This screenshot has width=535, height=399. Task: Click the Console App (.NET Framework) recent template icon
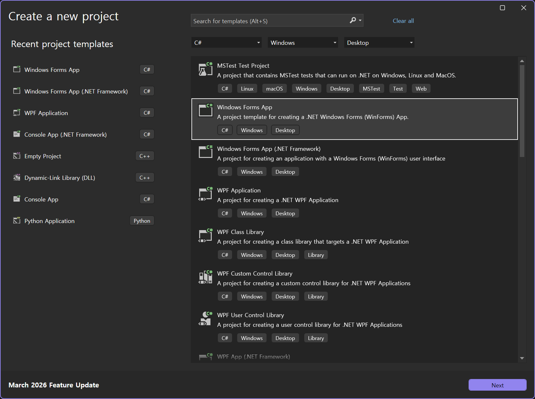click(x=17, y=134)
